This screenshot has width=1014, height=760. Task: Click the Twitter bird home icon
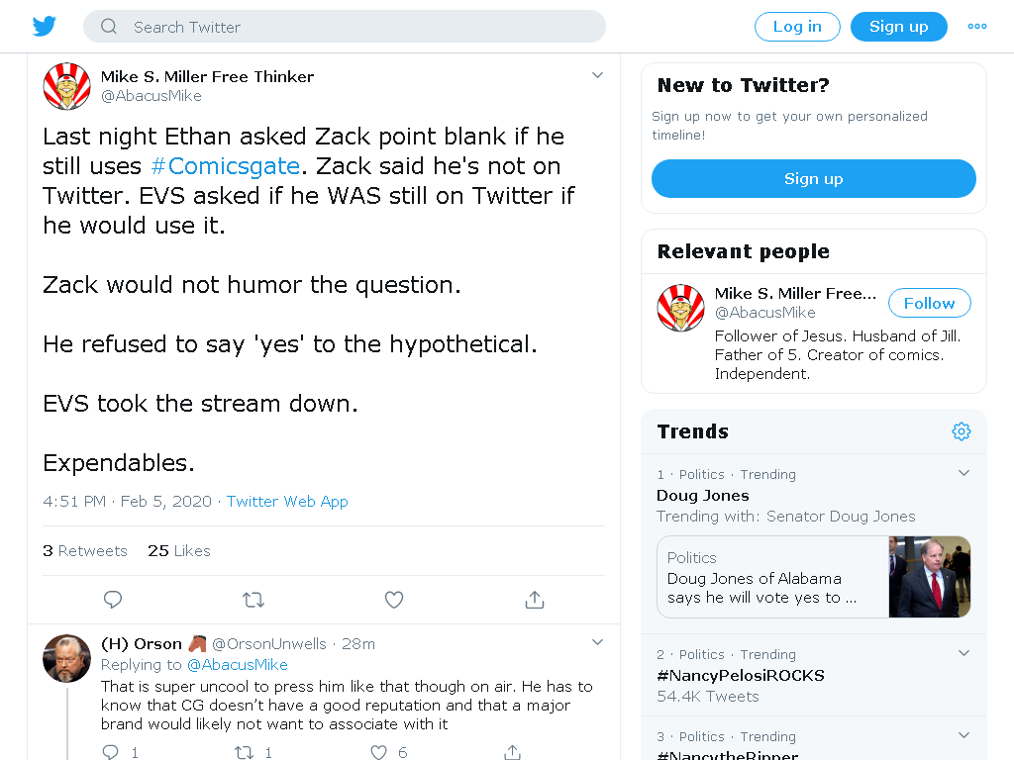tap(45, 27)
